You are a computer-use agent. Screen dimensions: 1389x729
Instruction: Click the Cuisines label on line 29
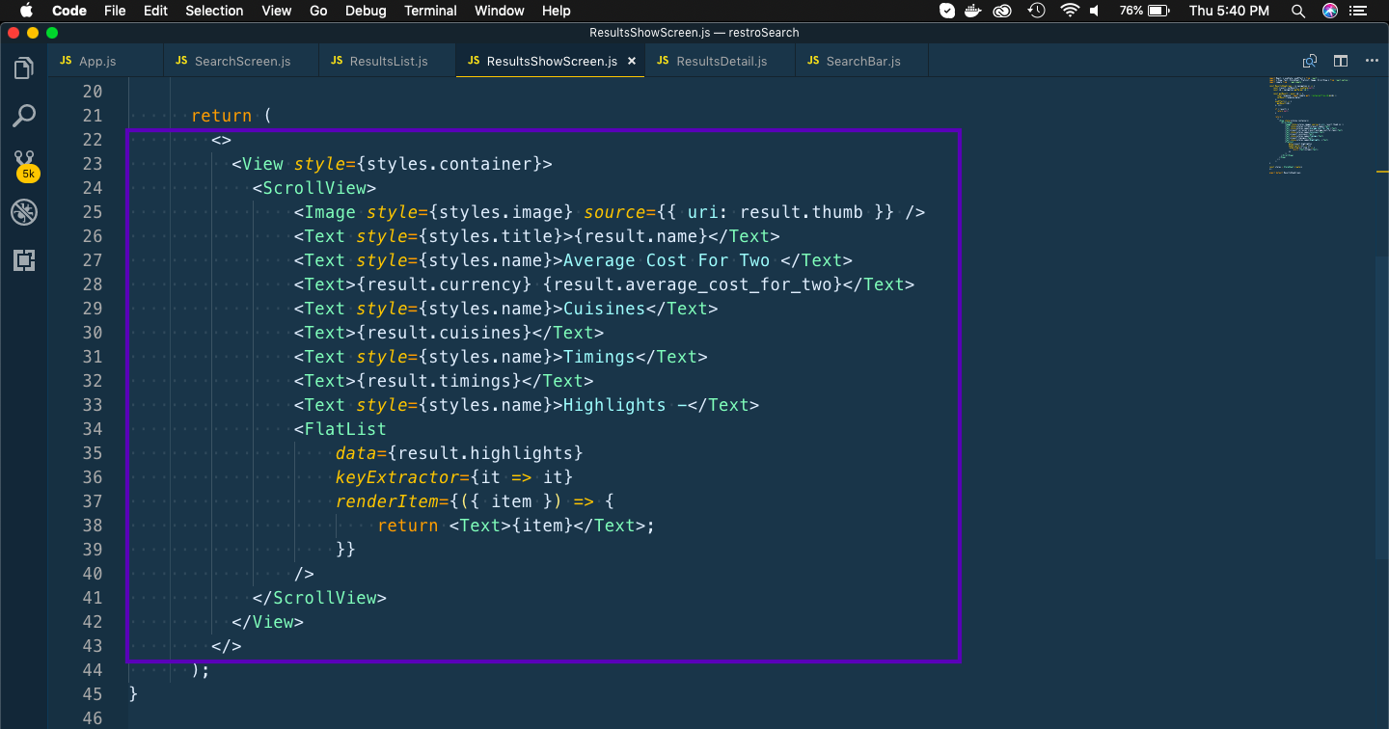coord(605,309)
